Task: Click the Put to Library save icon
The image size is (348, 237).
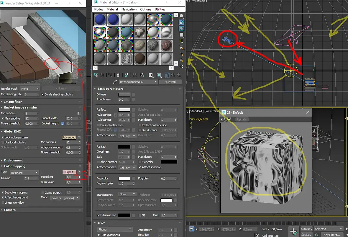Action: (142, 75)
